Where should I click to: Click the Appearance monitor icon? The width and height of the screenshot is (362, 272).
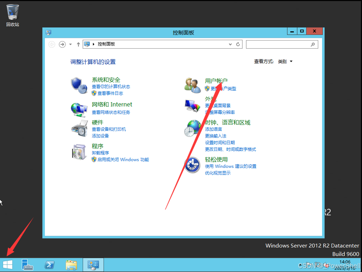192,106
